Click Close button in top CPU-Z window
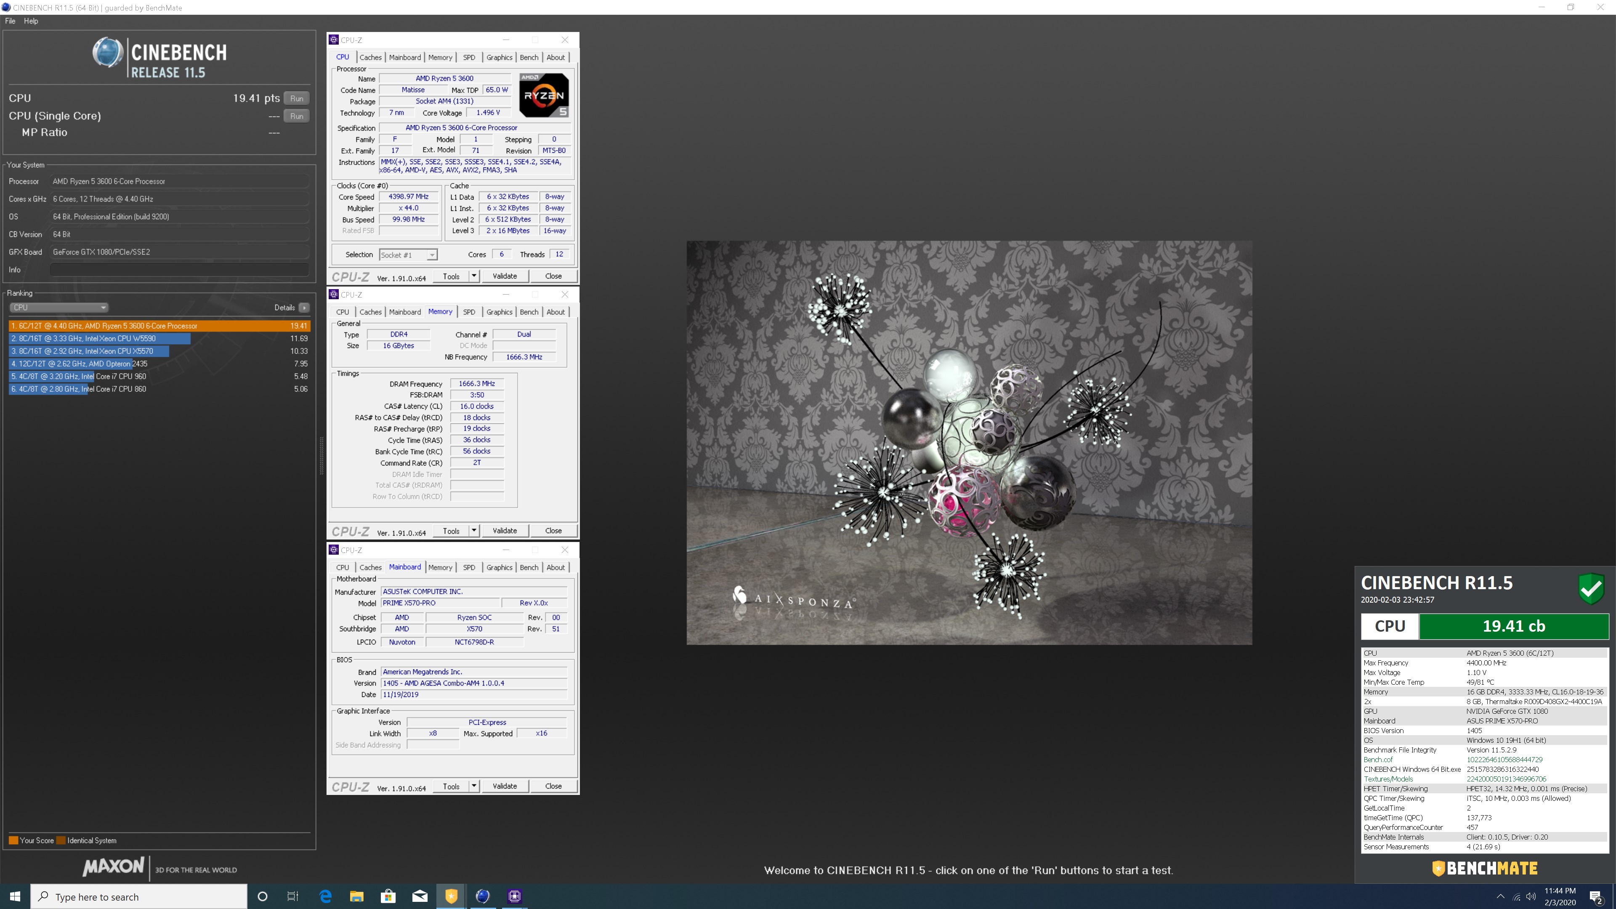Screen dimensions: 1616x909 [553, 276]
